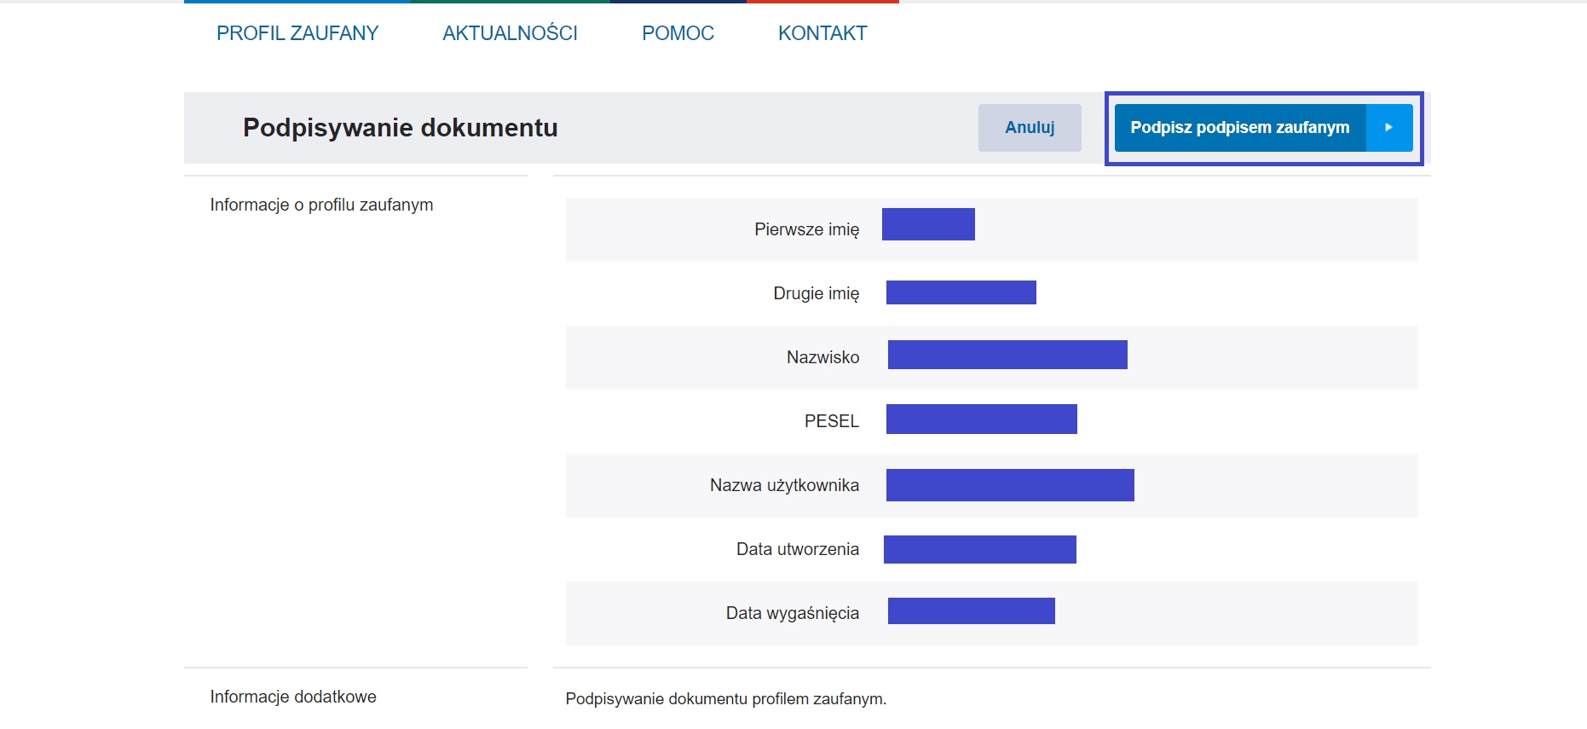
Task: Click the PESEL label
Action: pyautogui.click(x=832, y=421)
